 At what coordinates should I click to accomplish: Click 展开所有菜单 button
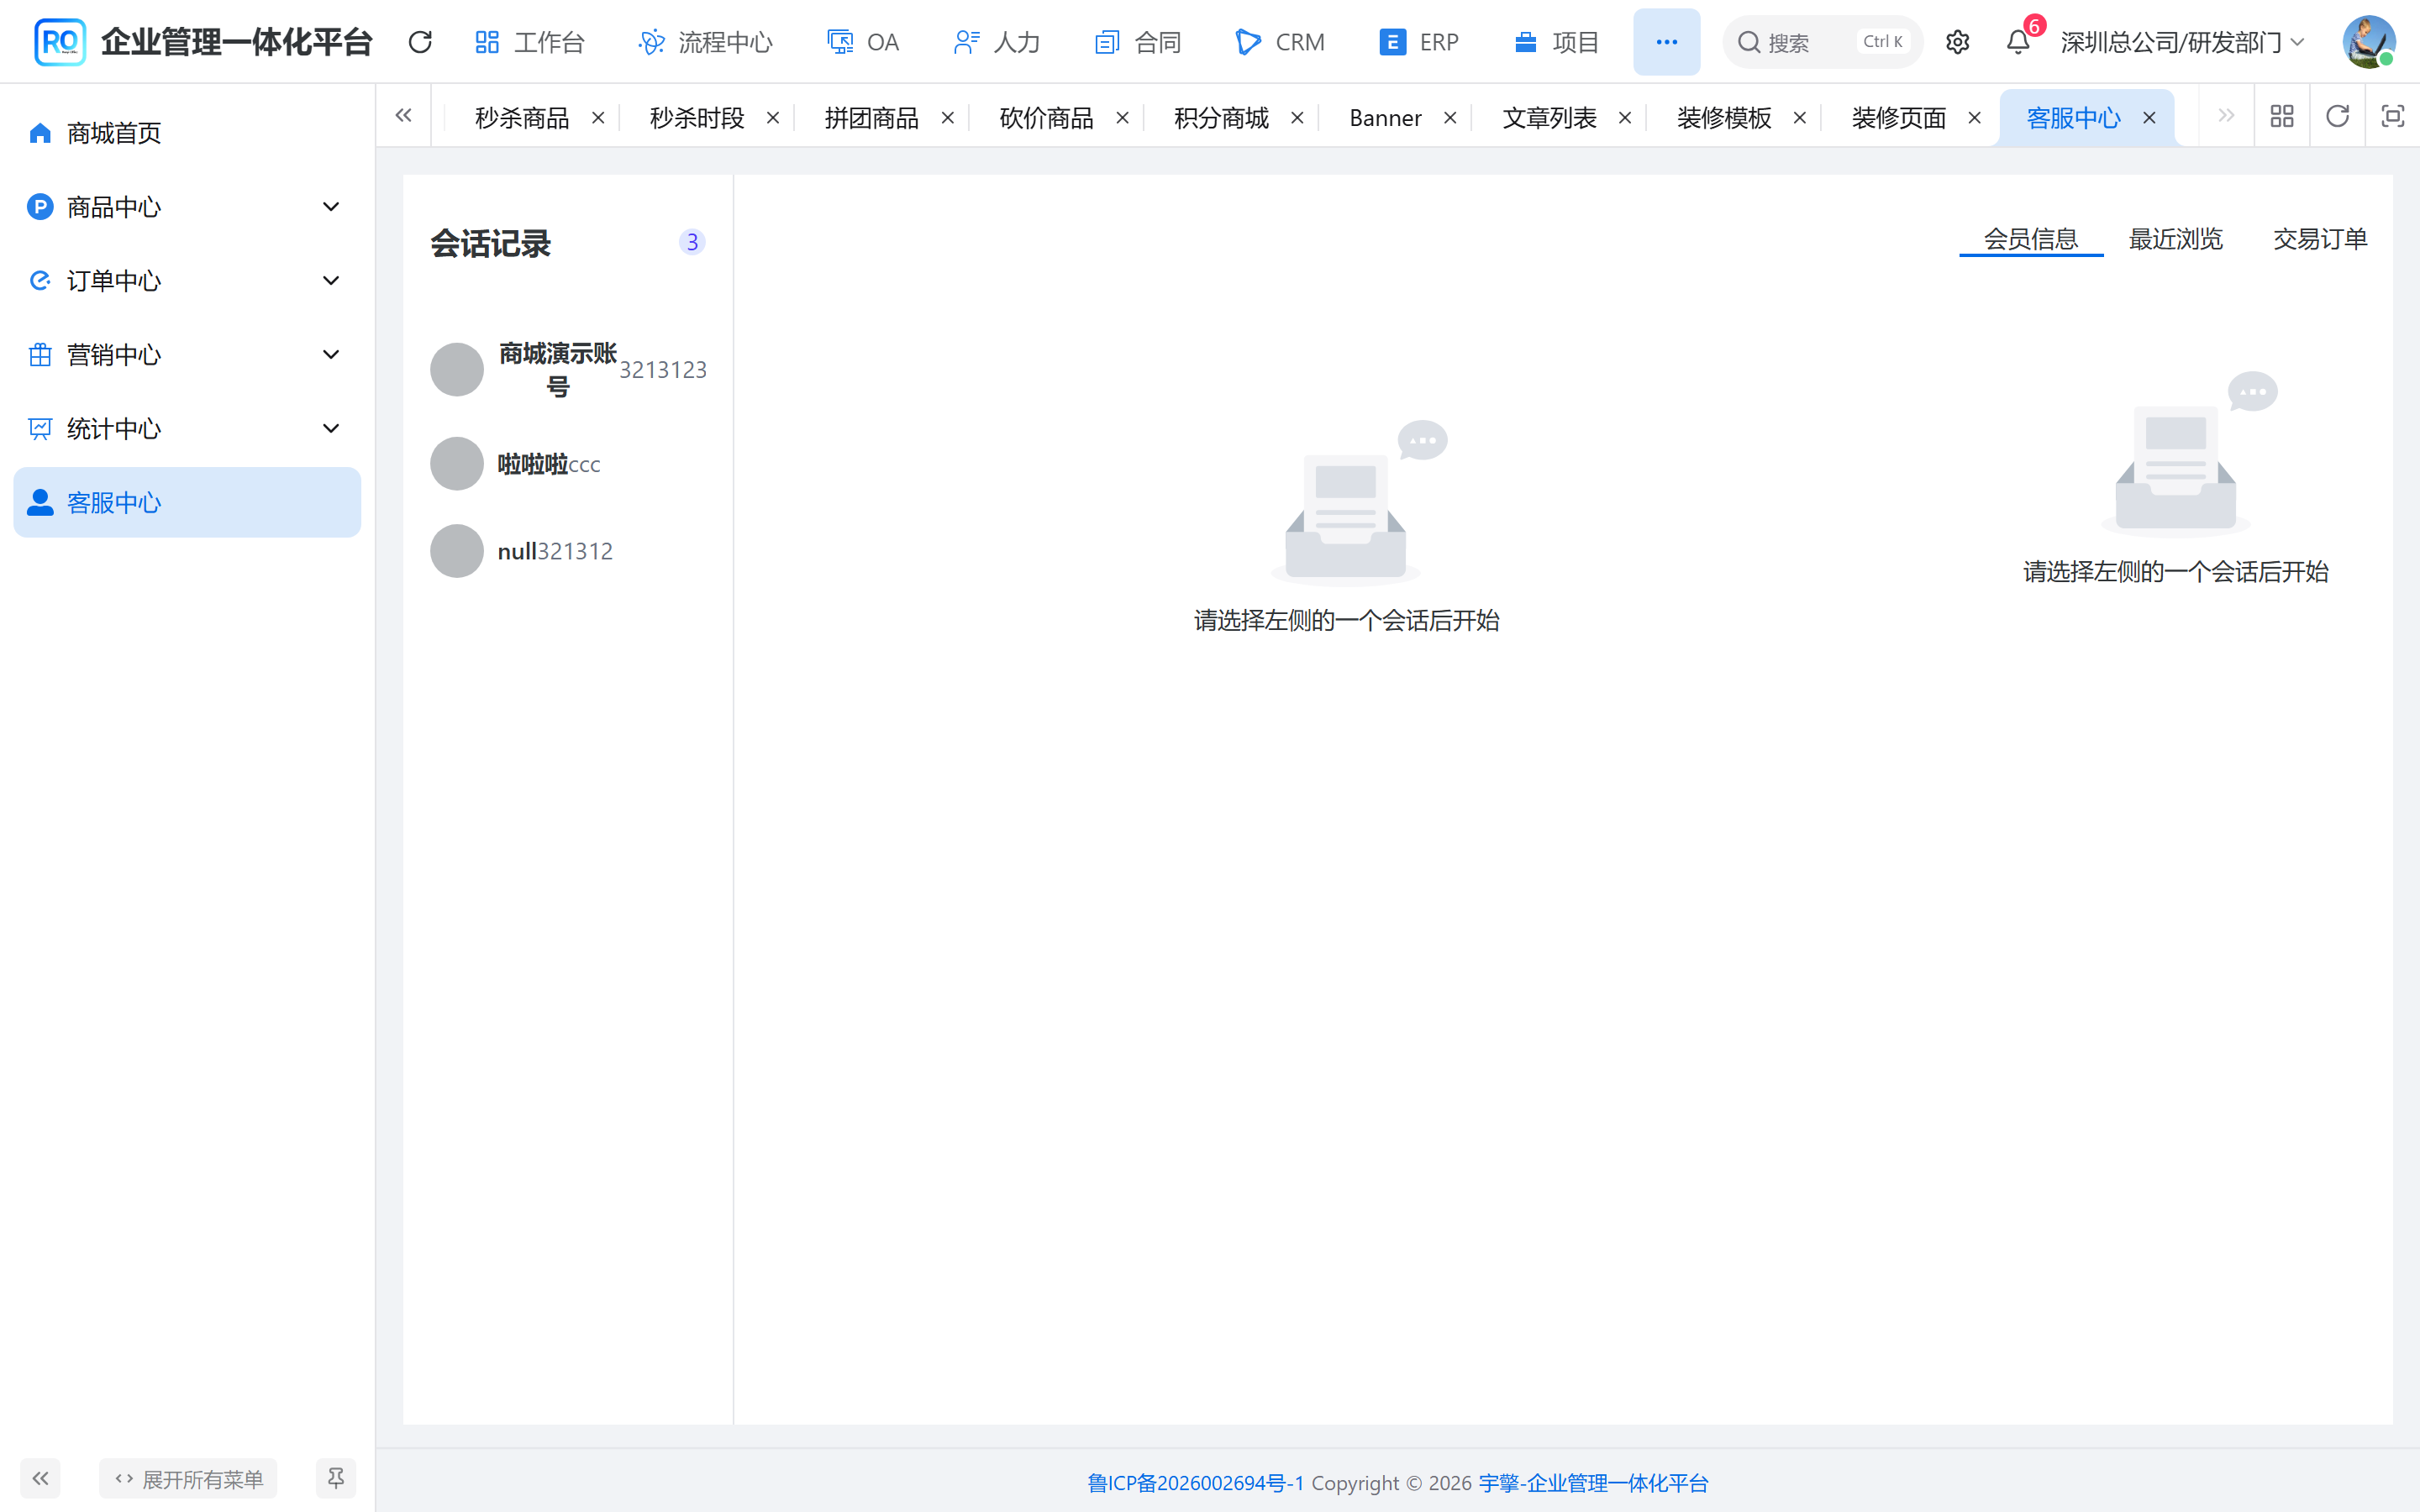188,1478
